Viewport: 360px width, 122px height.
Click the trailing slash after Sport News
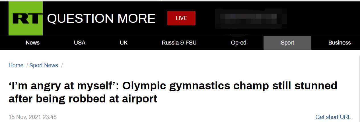coord(62,66)
